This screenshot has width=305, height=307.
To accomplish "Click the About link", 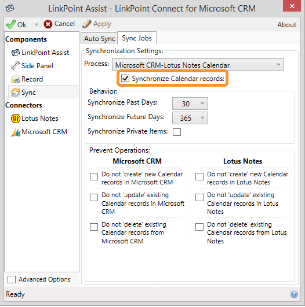I will click(287, 25).
